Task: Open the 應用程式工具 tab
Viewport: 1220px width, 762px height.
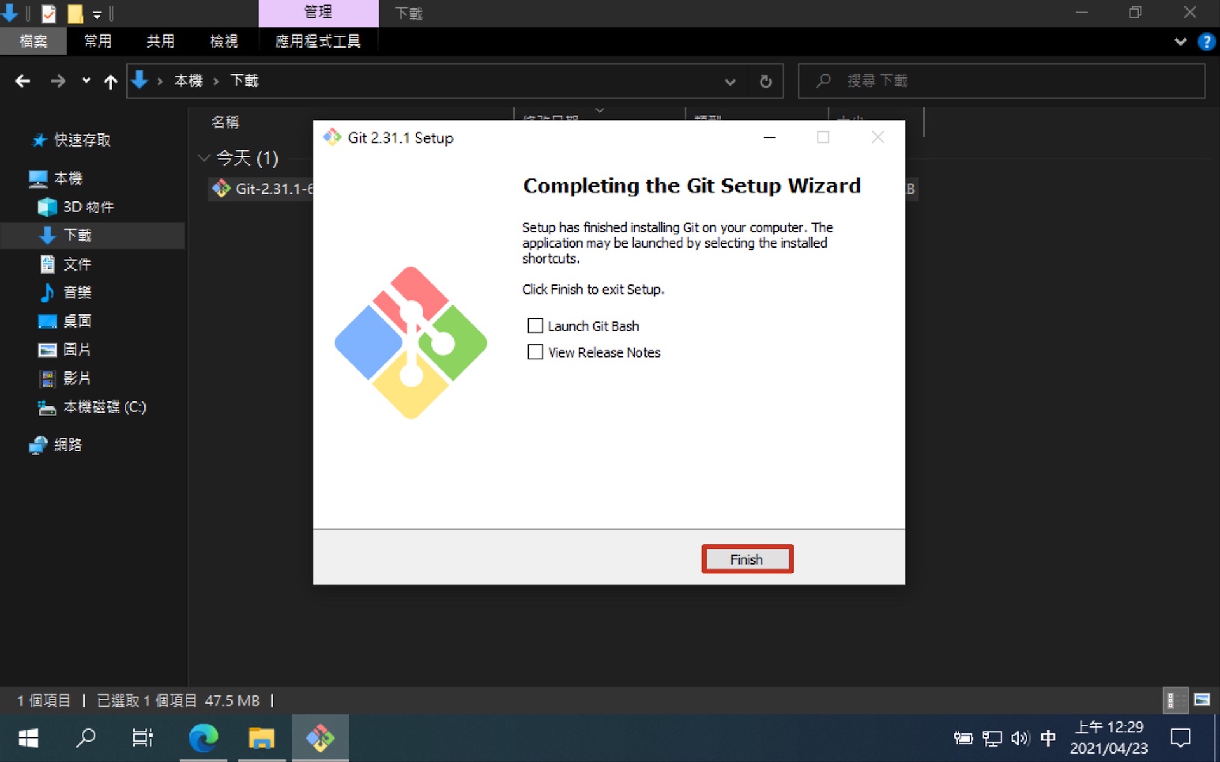Action: tap(318, 41)
